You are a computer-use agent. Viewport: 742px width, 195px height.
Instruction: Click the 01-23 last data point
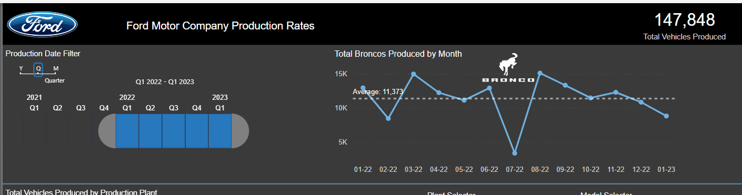(666, 116)
